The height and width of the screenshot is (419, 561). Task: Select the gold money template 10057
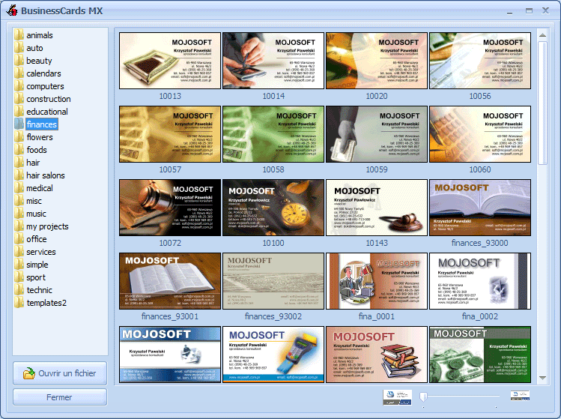pos(170,134)
